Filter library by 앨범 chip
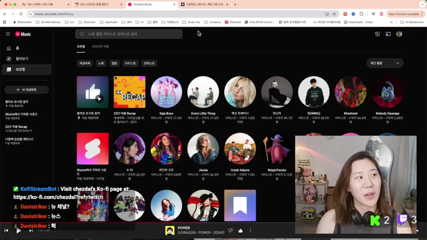Image resolution: width=427 pixels, height=240 pixels. 114,63
